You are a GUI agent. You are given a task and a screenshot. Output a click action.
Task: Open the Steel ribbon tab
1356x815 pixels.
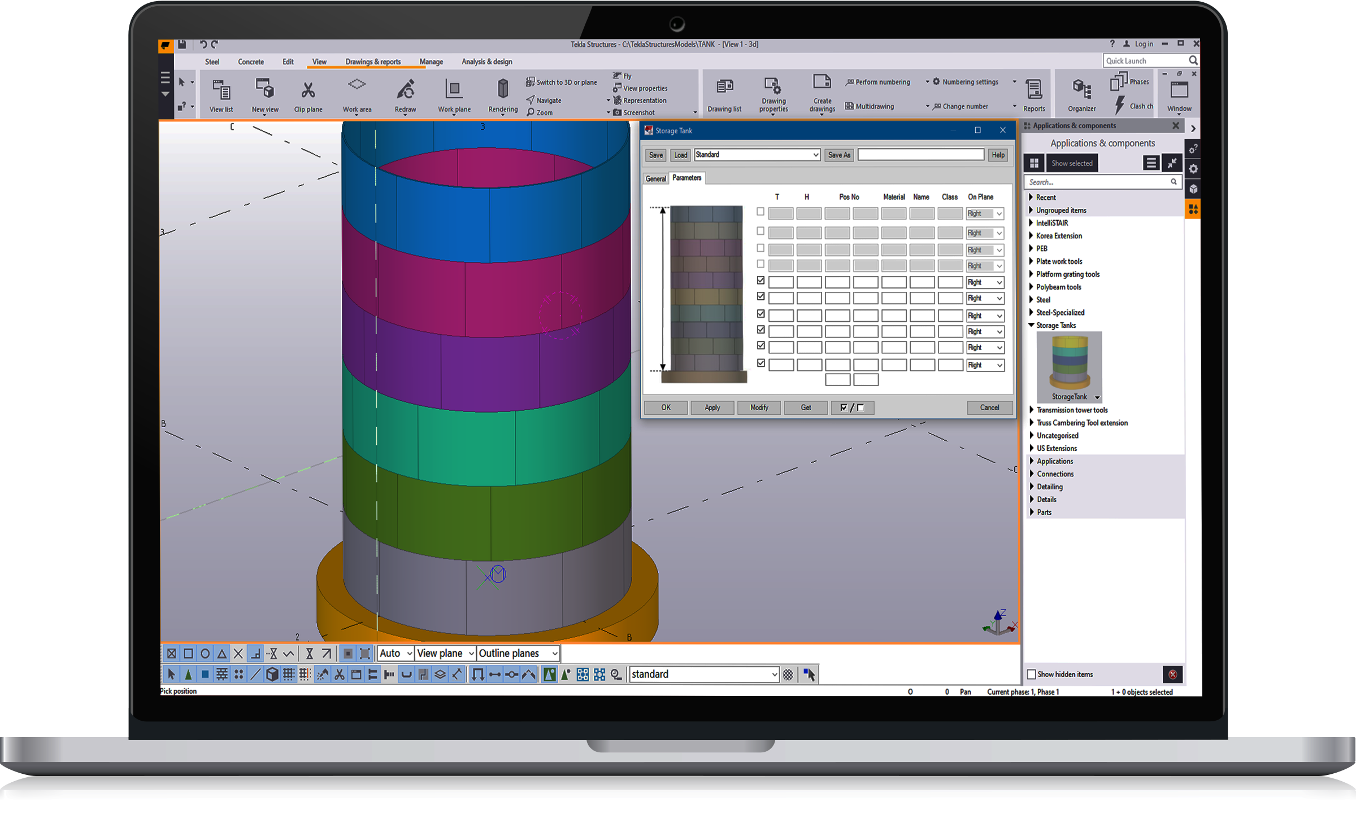point(212,62)
